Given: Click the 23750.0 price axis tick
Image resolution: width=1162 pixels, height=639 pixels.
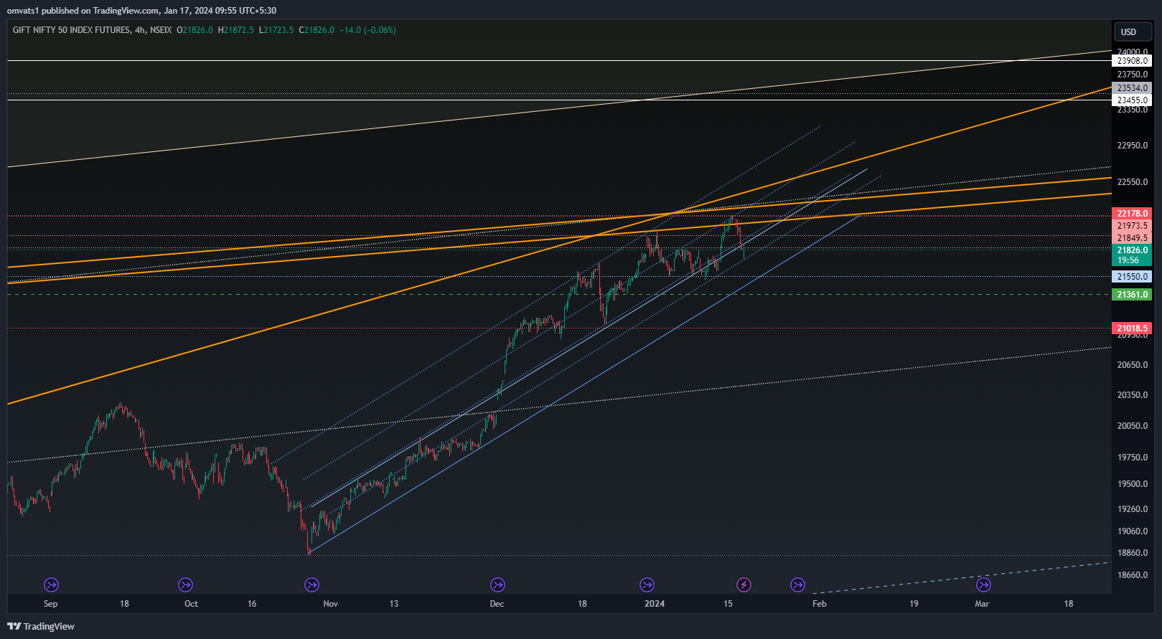Looking at the screenshot, I should [1133, 75].
